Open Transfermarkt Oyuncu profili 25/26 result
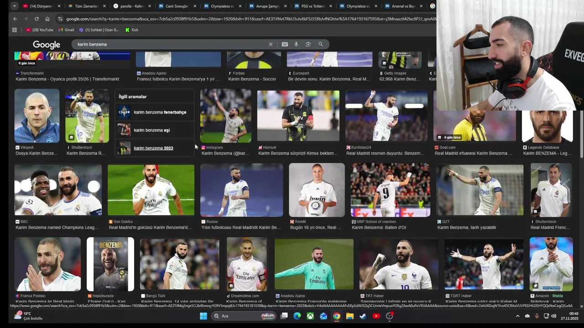Viewport: 584px width, 328px height. (x=67, y=79)
